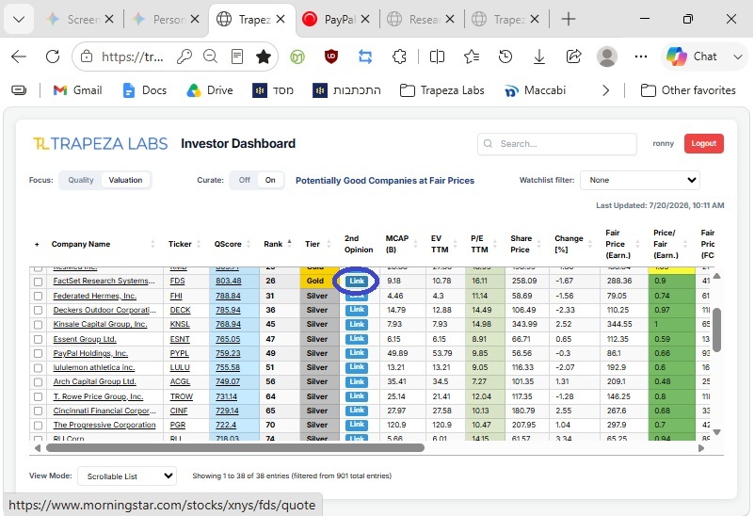Sort by Company Name column
The image size is (754, 516).
(x=81, y=244)
